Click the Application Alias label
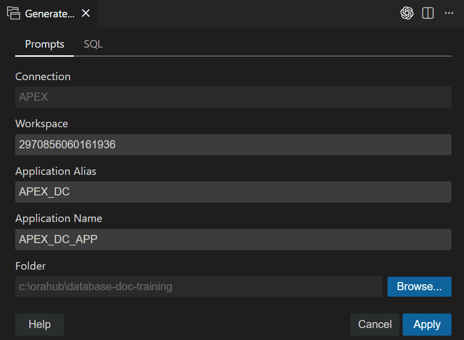The image size is (464, 340). point(56,172)
